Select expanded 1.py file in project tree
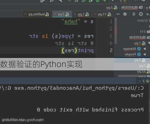The height and width of the screenshot is (124, 150). click(x=140, y=43)
